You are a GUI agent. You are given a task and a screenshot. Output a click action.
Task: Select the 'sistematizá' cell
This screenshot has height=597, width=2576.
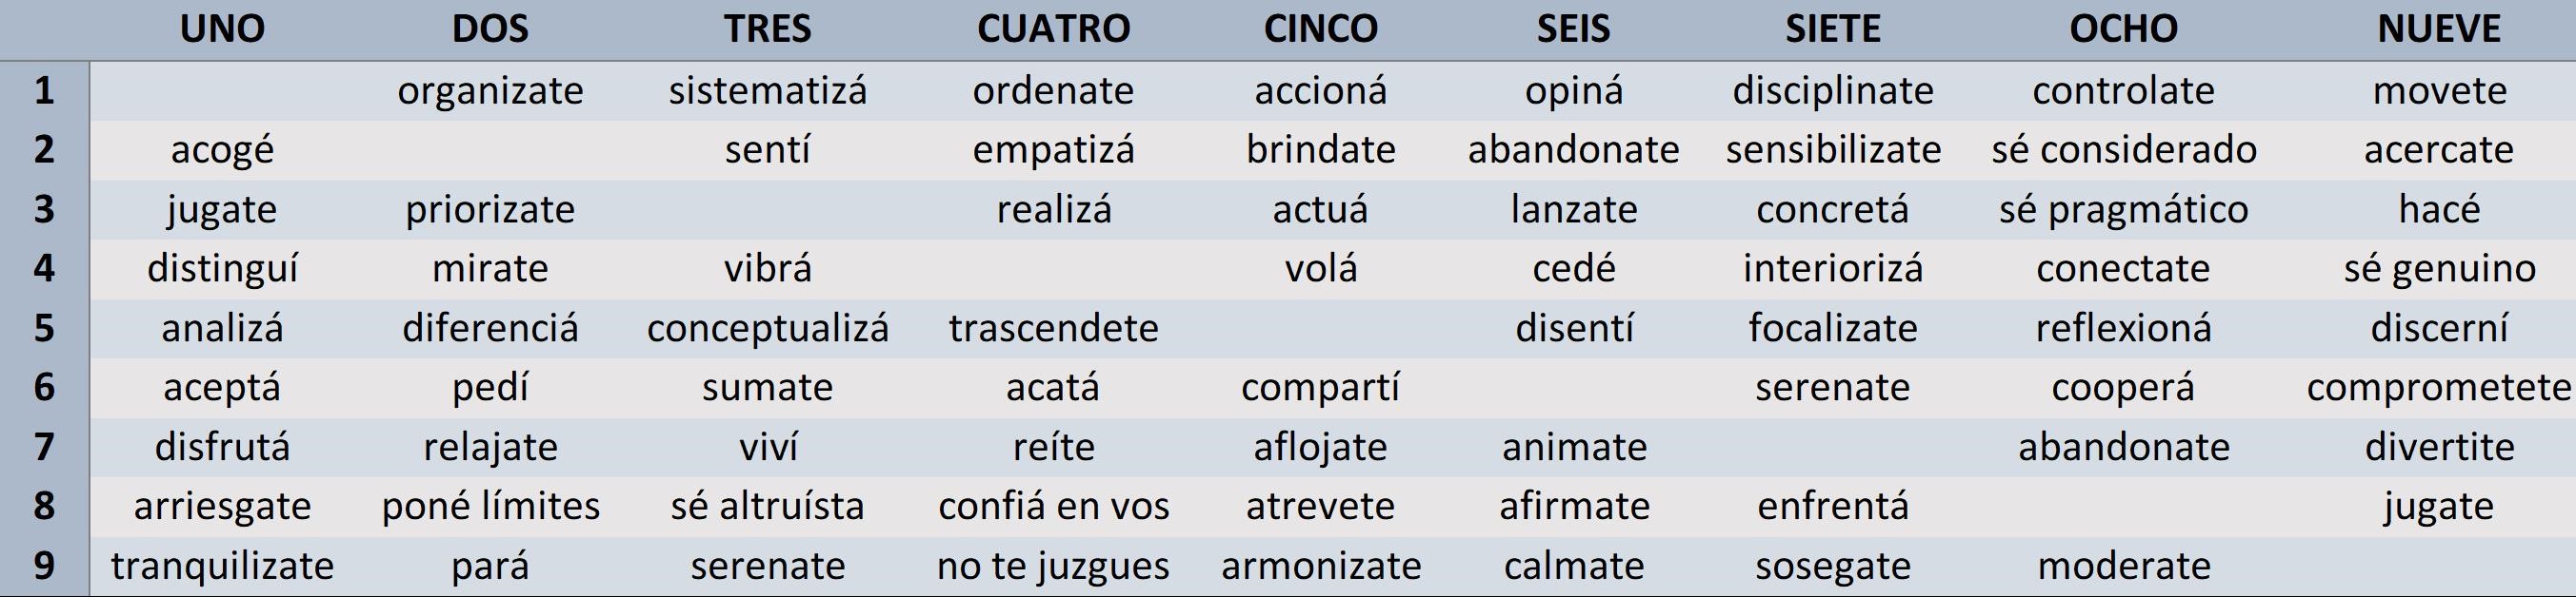pyautogui.click(x=767, y=91)
